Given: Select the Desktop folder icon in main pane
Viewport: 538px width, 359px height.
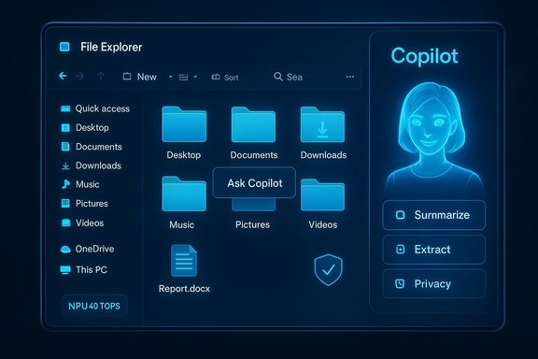Looking at the screenshot, I should coord(184,124).
